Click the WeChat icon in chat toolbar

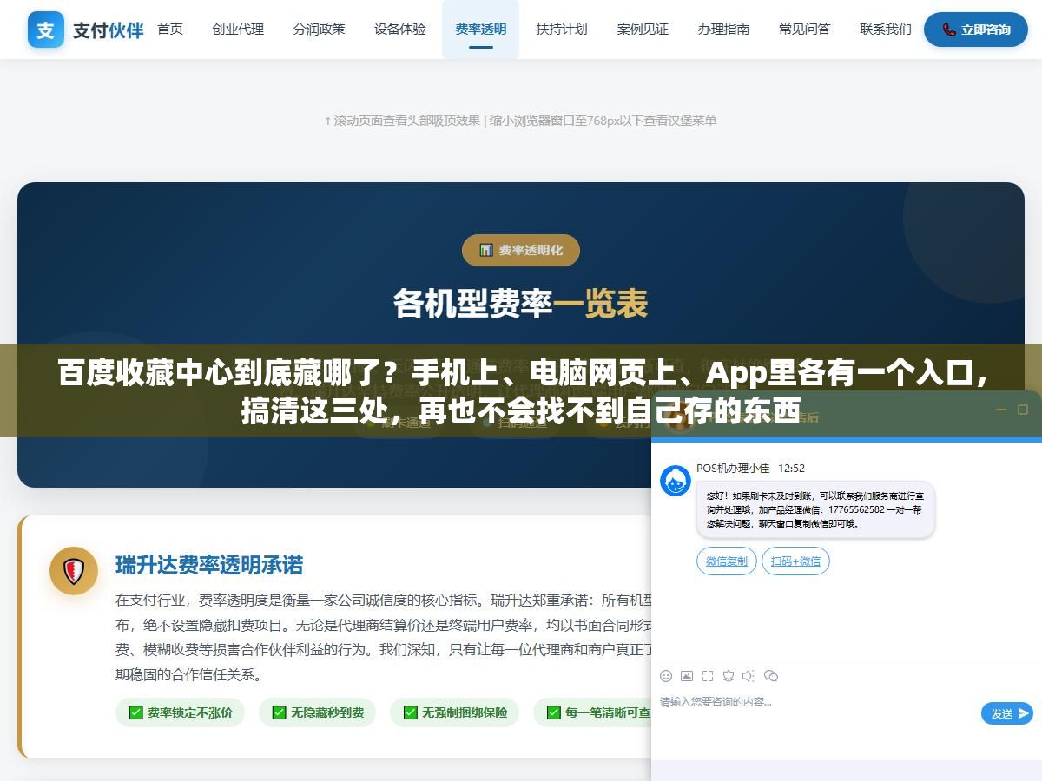[x=771, y=676]
